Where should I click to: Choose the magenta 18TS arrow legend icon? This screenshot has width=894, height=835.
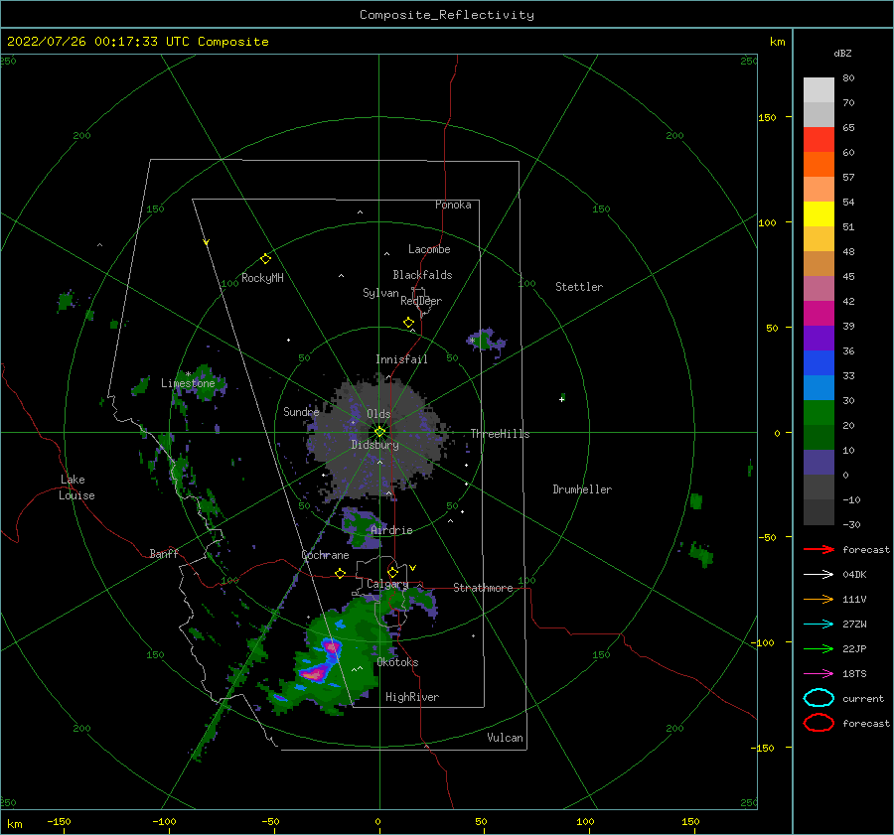coord(819,673)
